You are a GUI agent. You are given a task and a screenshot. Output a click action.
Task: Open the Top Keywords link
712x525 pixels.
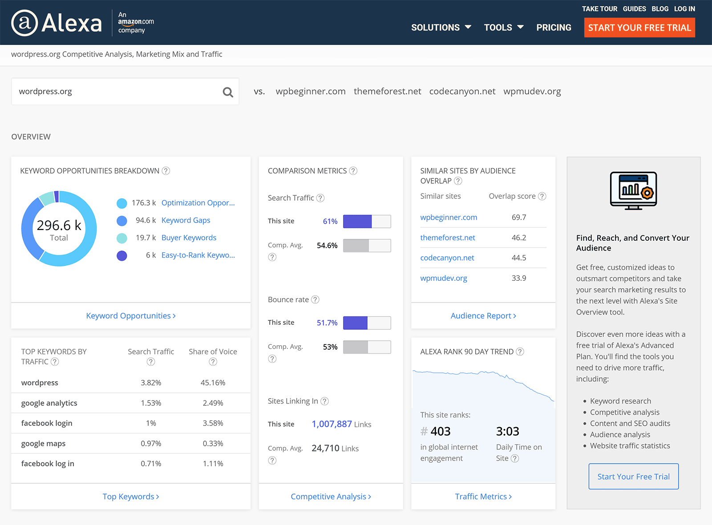[x=131, y=497]
